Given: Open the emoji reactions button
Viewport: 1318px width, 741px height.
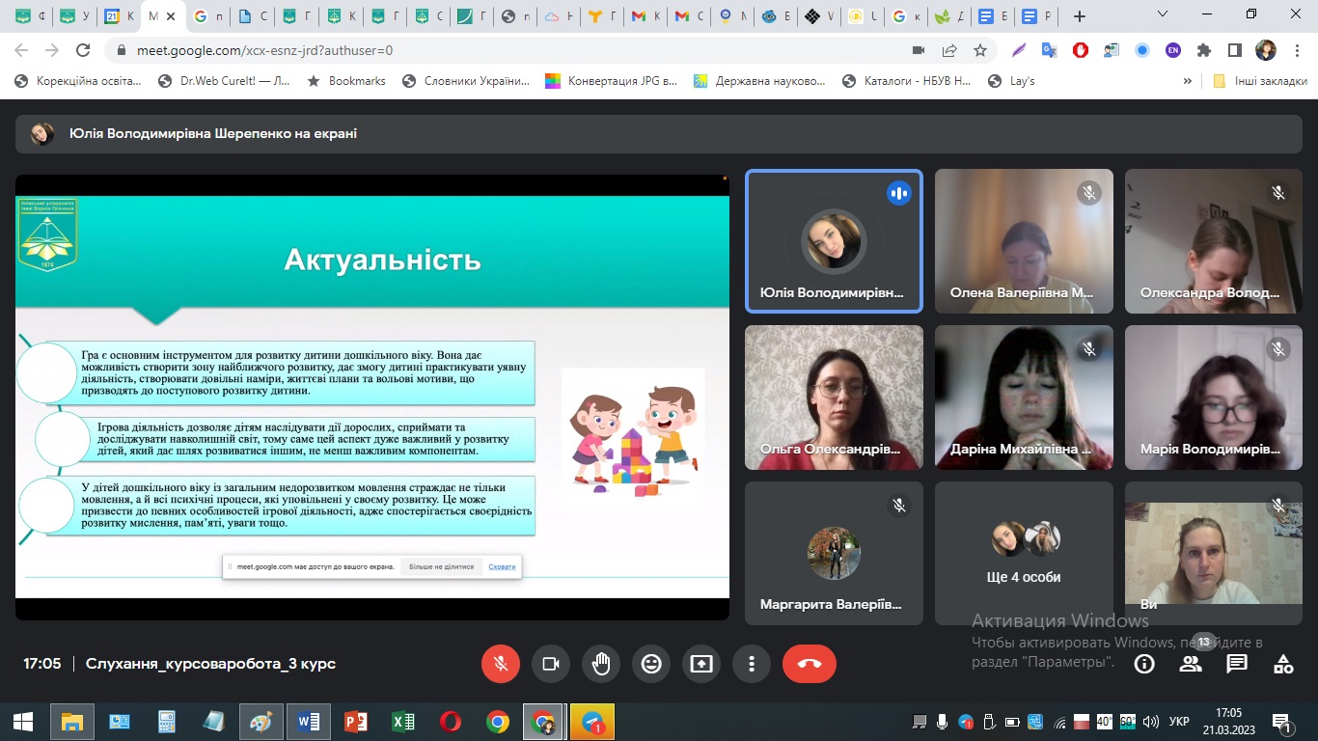Looking at the screenshot, I should [651, 664].
